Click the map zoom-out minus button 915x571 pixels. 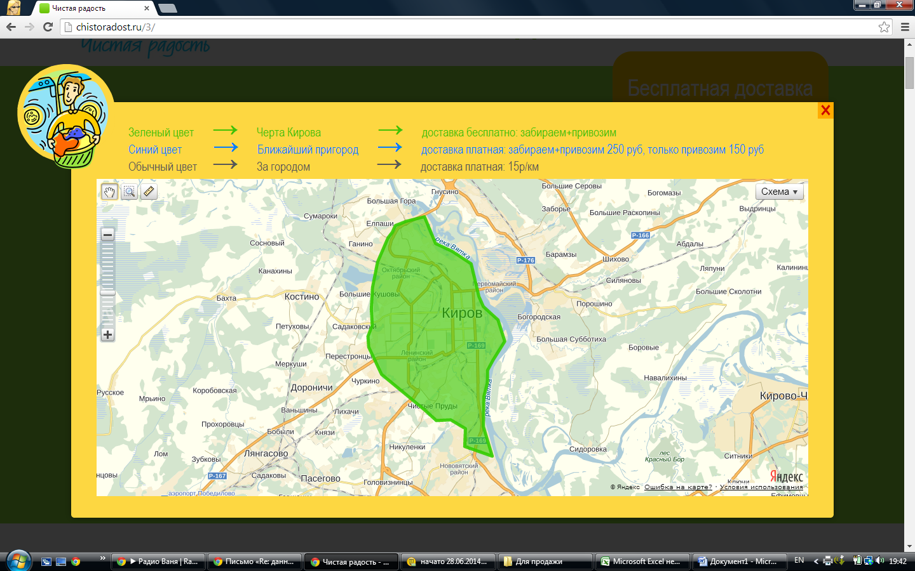point(107,235)
